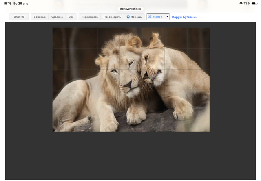Tap the domkyznechik.ru address bar

click(130, 8)
